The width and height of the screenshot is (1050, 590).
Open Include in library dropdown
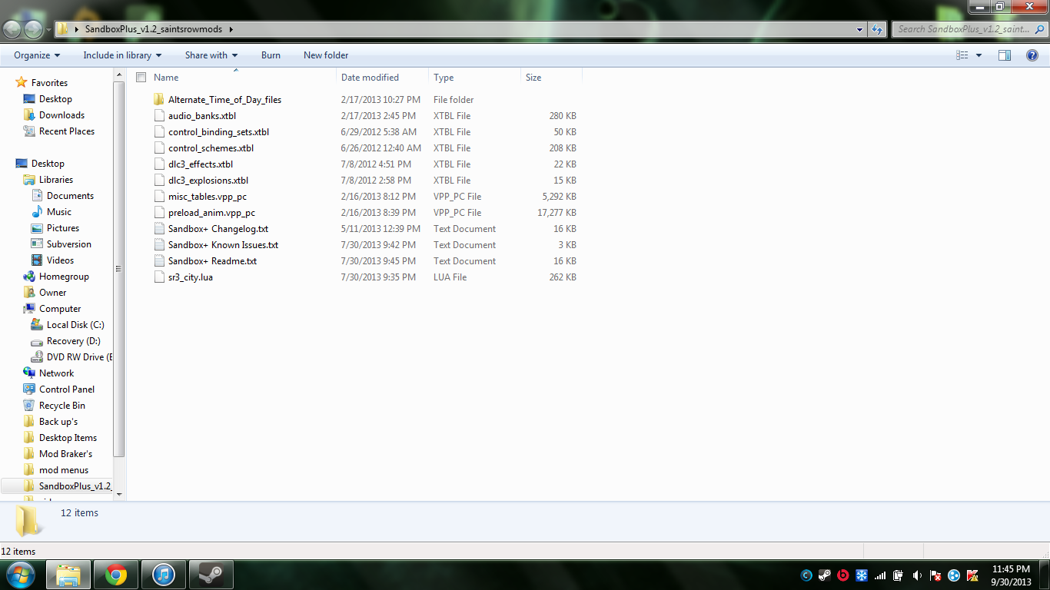122,55
